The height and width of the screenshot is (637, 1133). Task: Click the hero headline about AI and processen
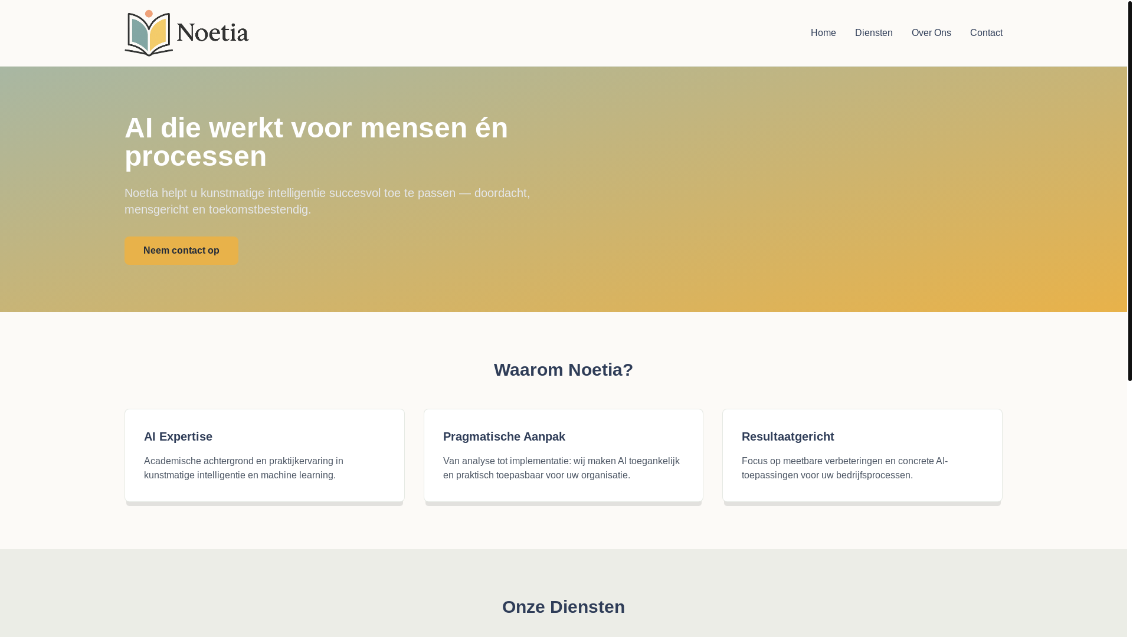[316, 142]
